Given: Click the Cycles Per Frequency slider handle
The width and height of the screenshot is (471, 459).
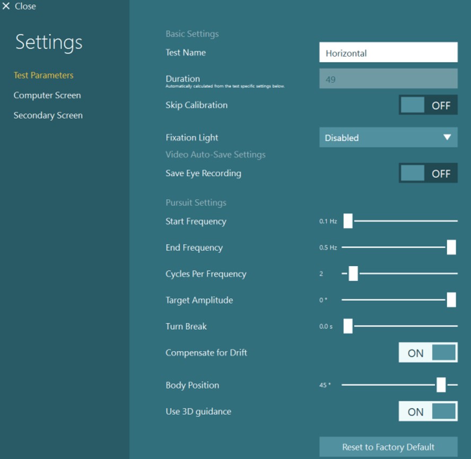Looking at the screenshot, I should 353,274.
